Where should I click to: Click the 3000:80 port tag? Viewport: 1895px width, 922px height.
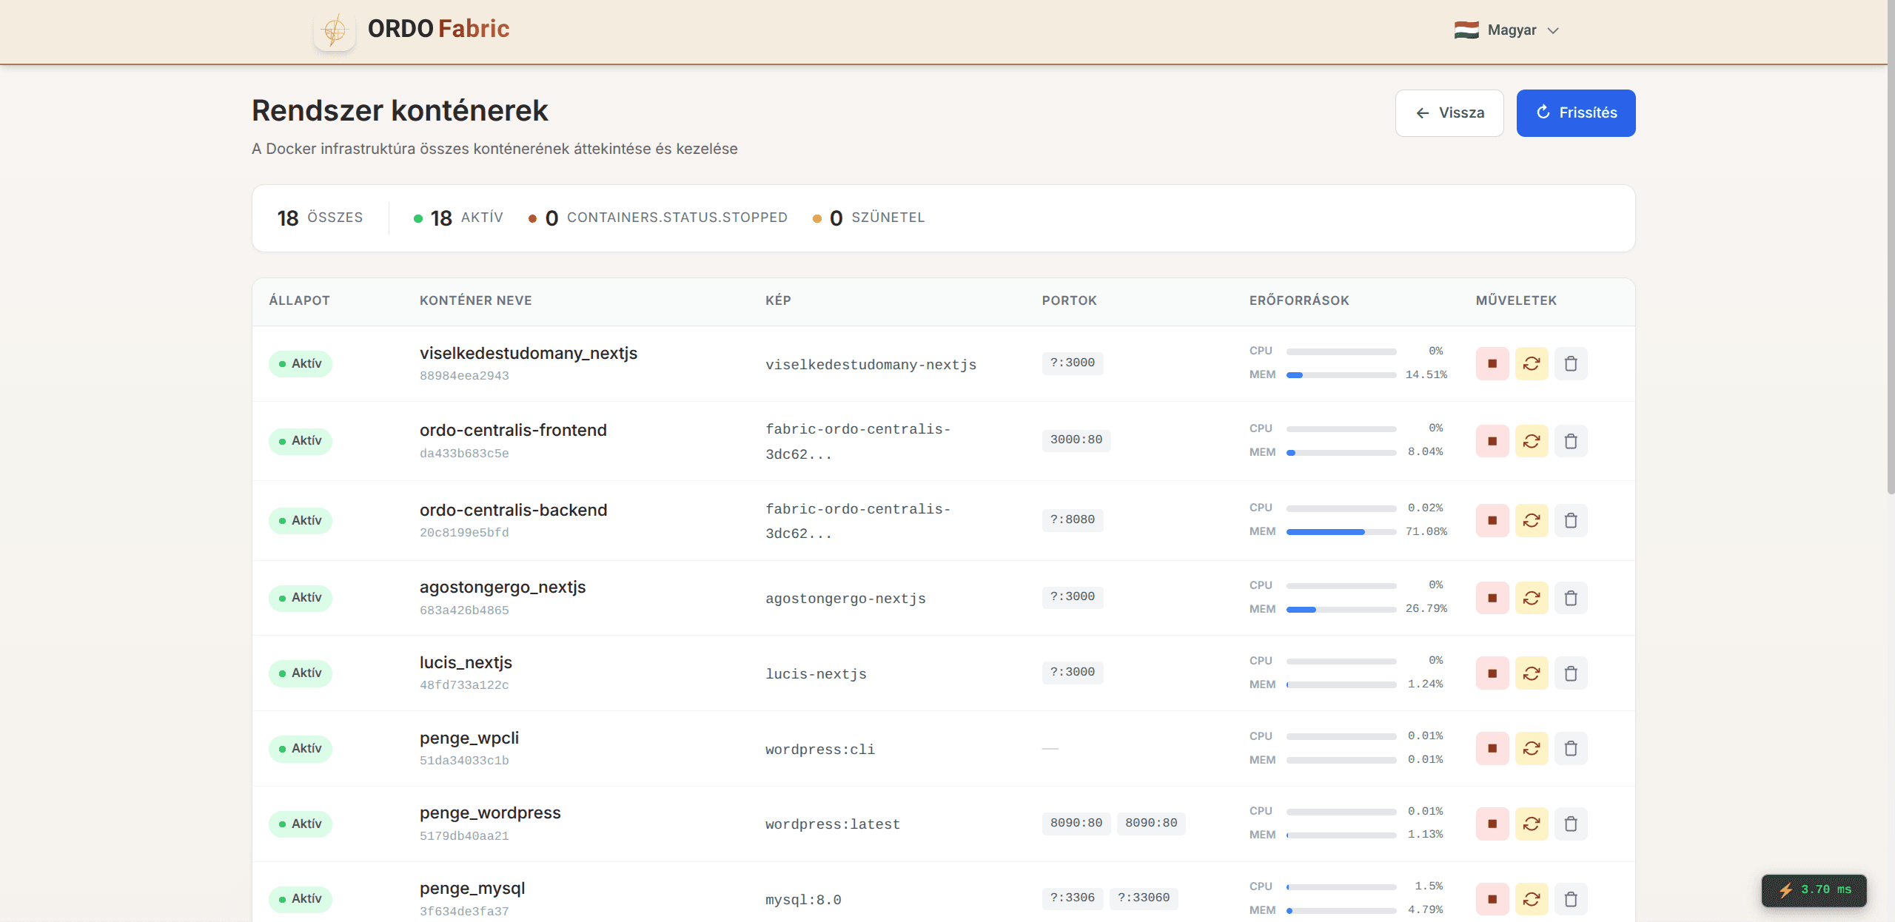click(1076, 440)
